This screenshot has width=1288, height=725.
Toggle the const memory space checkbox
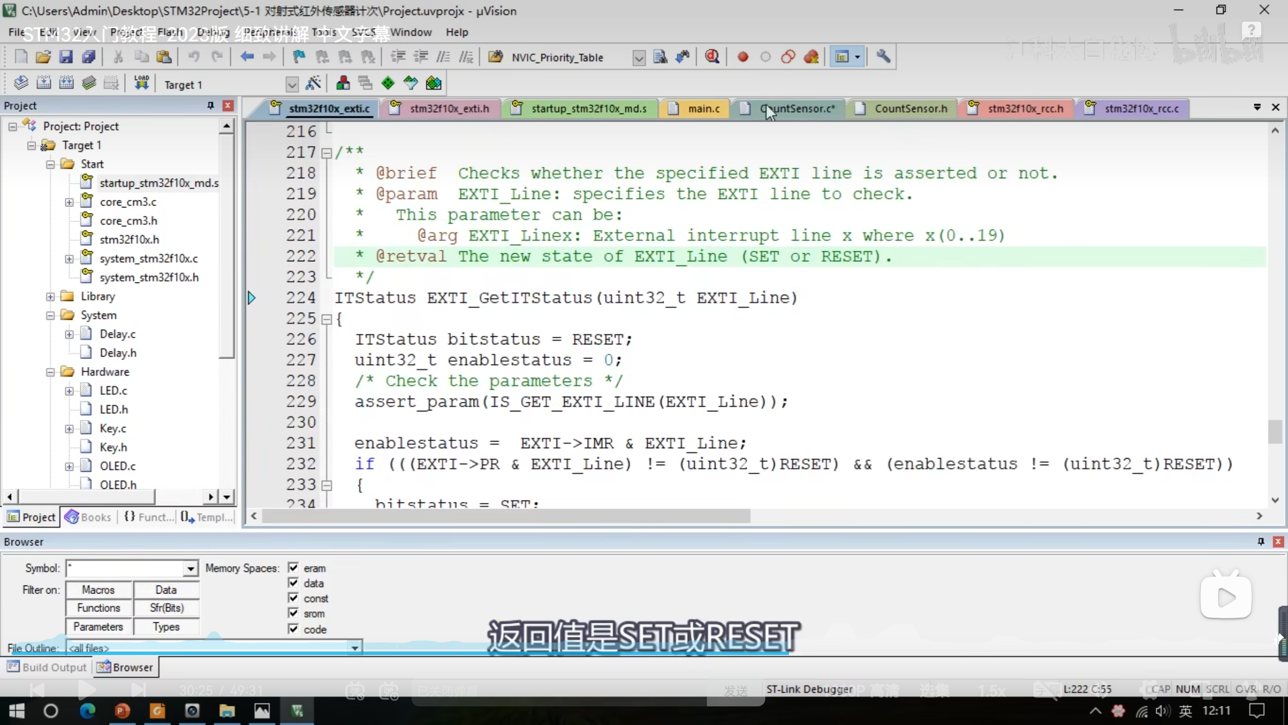(x=293, y=598)
